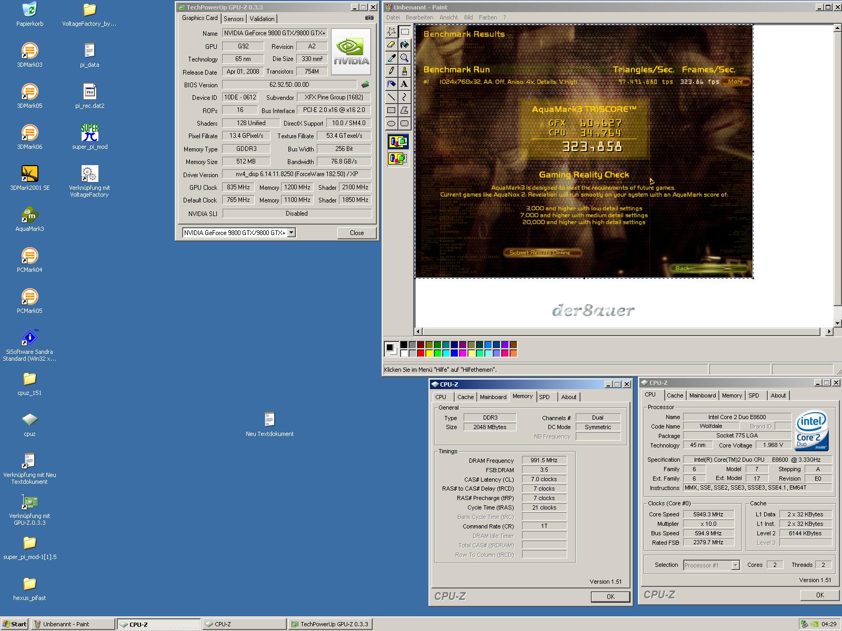
Task: Click Close button in GPU-Z
Action: (357, 233)
